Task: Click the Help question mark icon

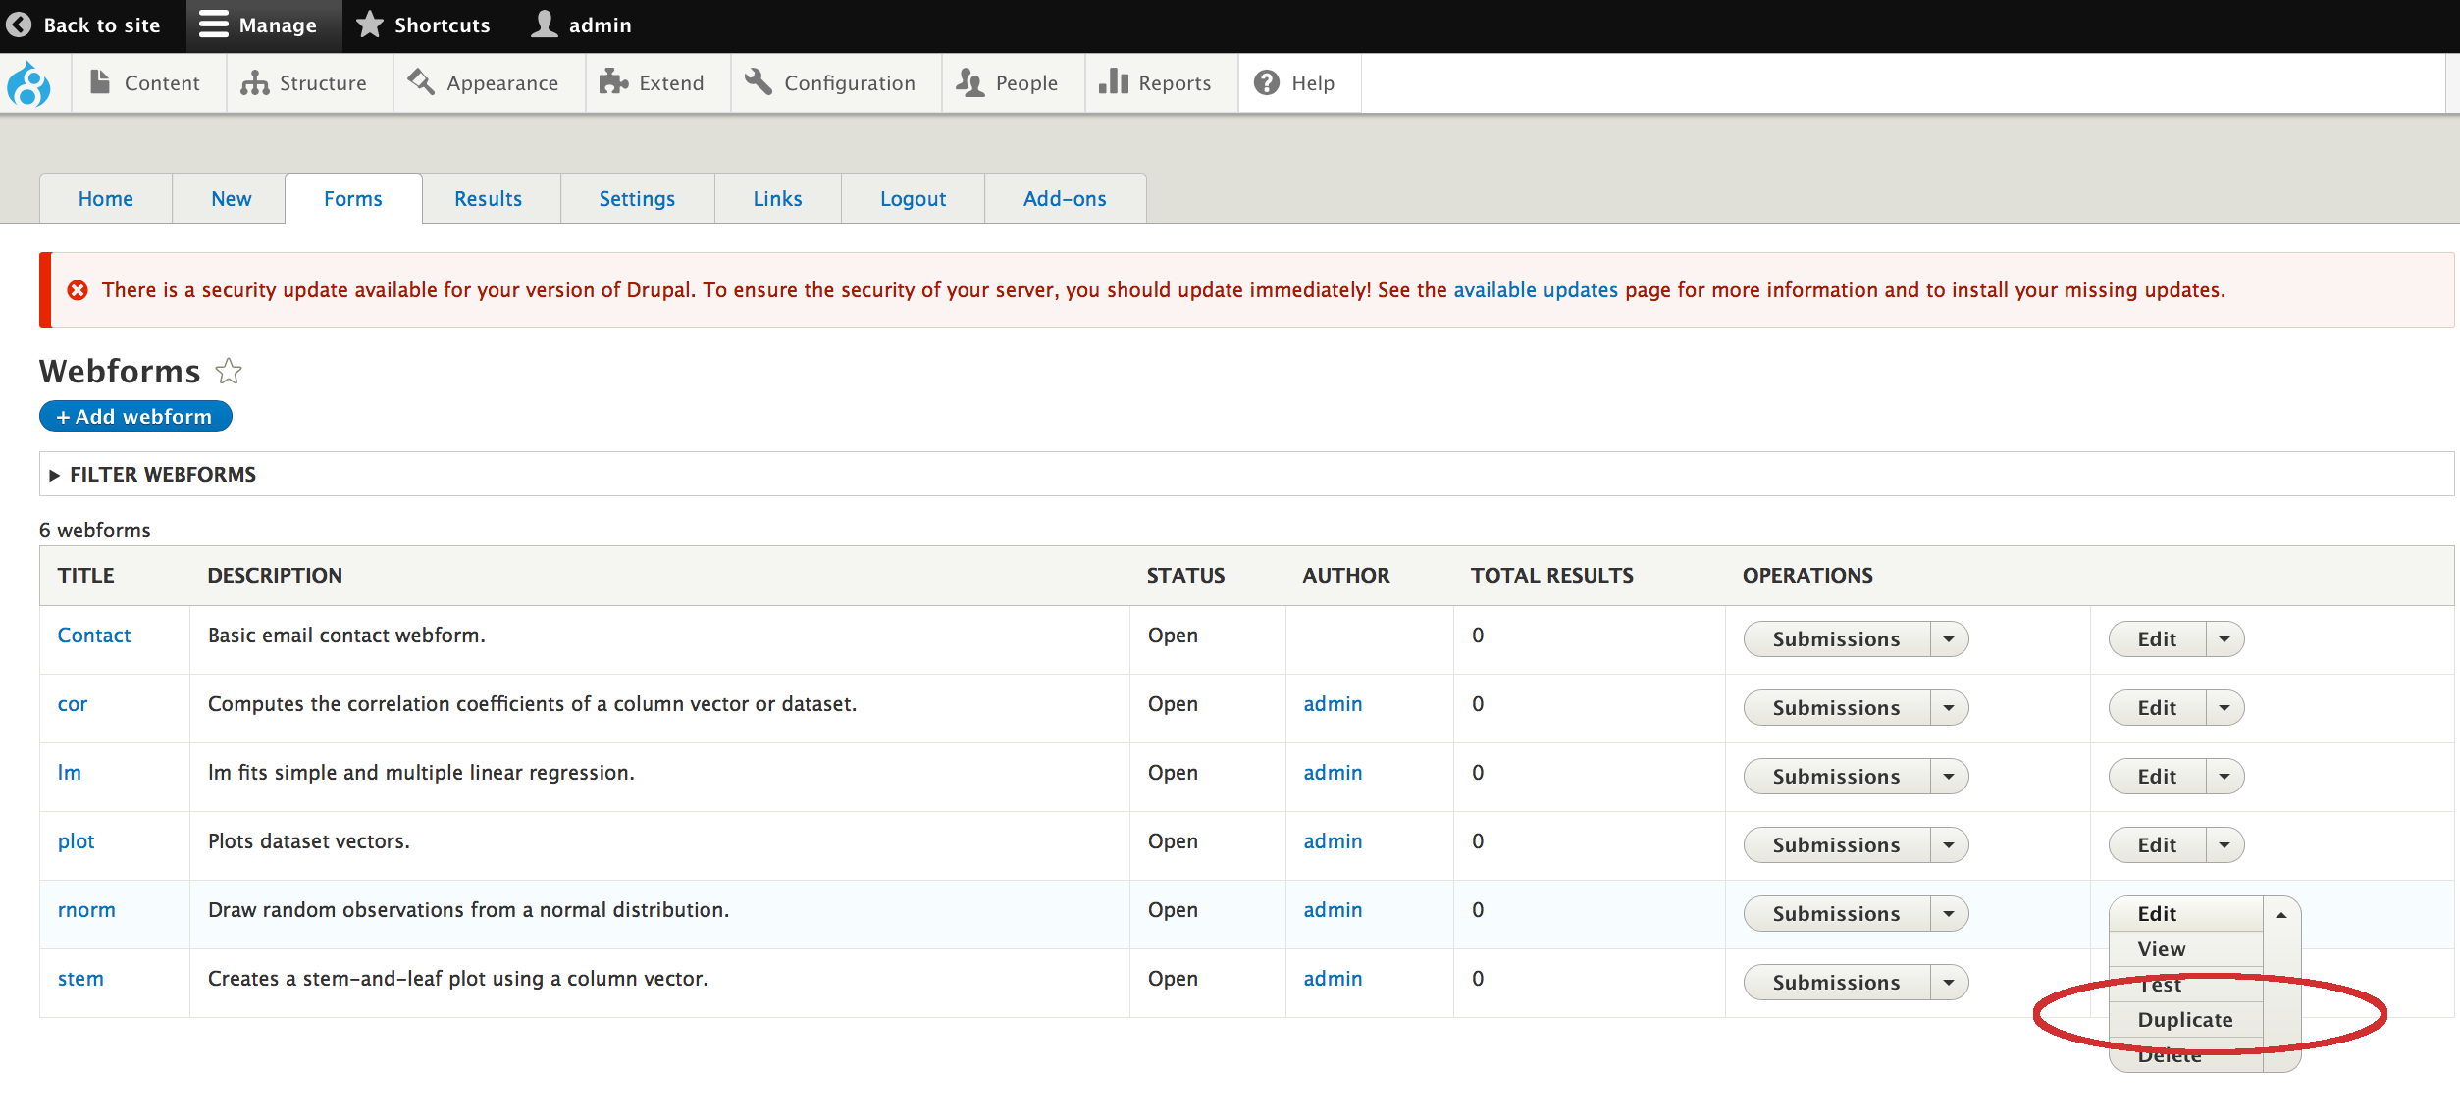Action: tap(1267, 82)
